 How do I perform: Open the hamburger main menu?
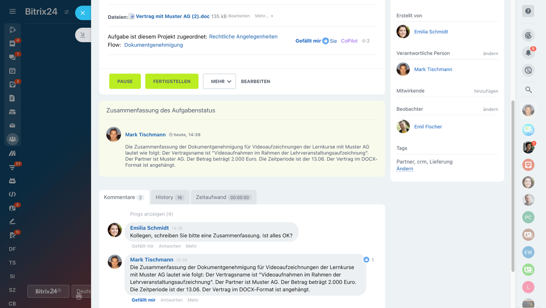pos(12,12)
